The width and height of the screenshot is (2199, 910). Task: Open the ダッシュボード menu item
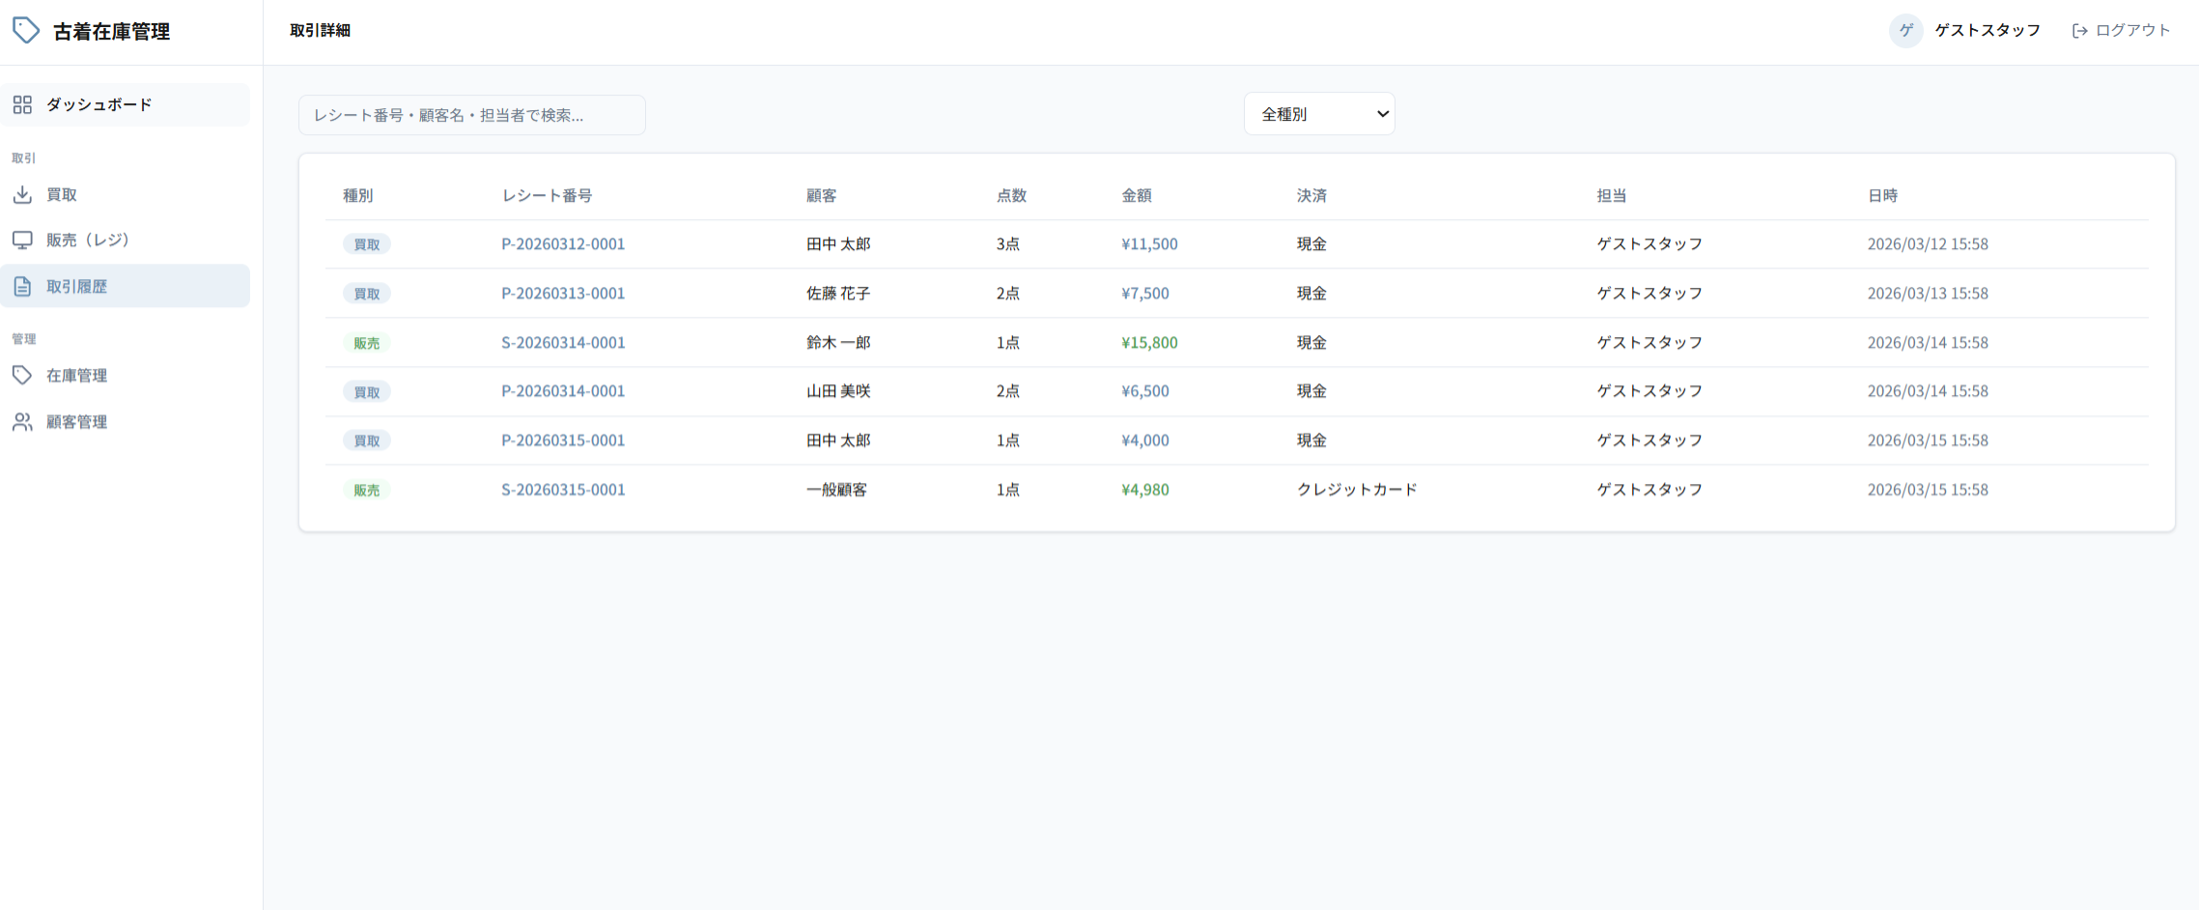[99, 104]
